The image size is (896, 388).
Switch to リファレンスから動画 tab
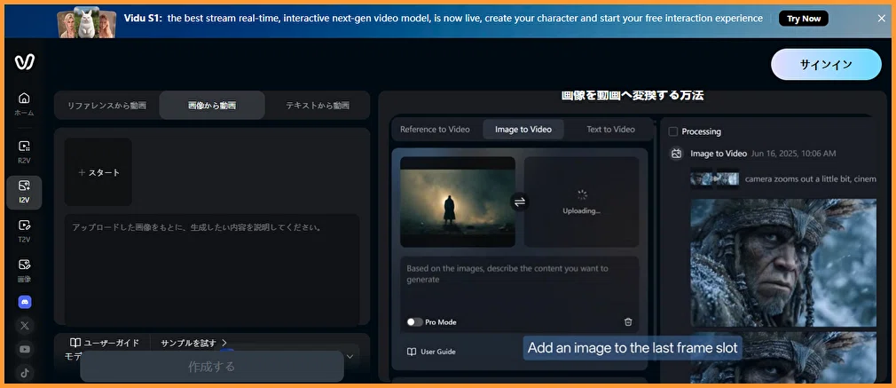click(106, 106)
